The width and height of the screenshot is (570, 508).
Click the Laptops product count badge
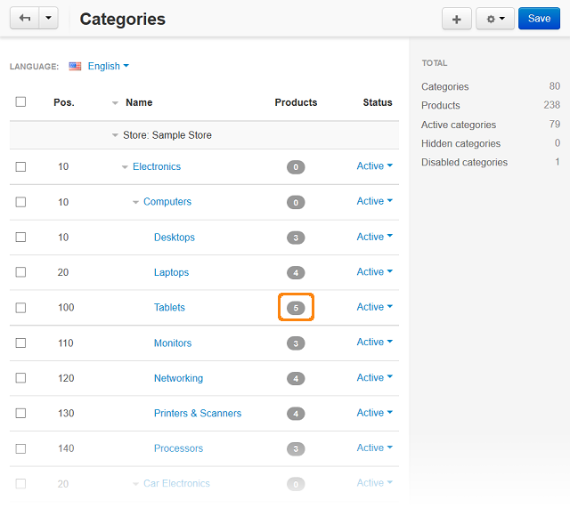(296, 272)
